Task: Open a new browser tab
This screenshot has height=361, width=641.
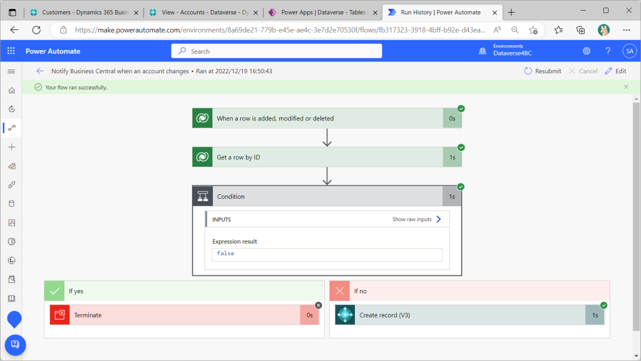Action: coord(511,13)
